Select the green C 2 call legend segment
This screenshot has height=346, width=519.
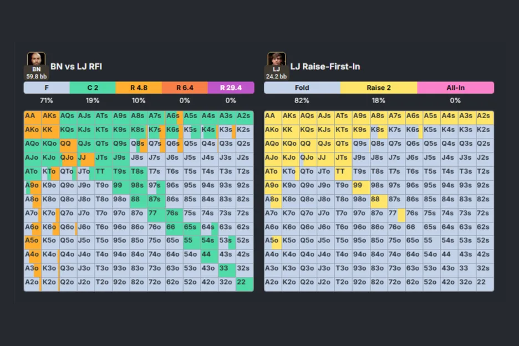pos(93,88)
